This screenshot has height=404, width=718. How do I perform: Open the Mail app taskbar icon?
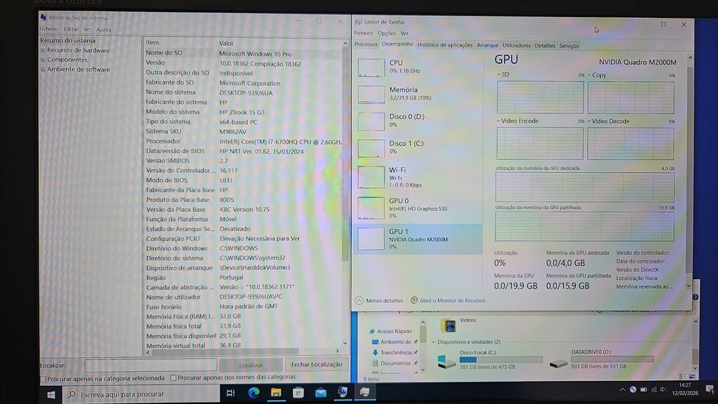320,393
